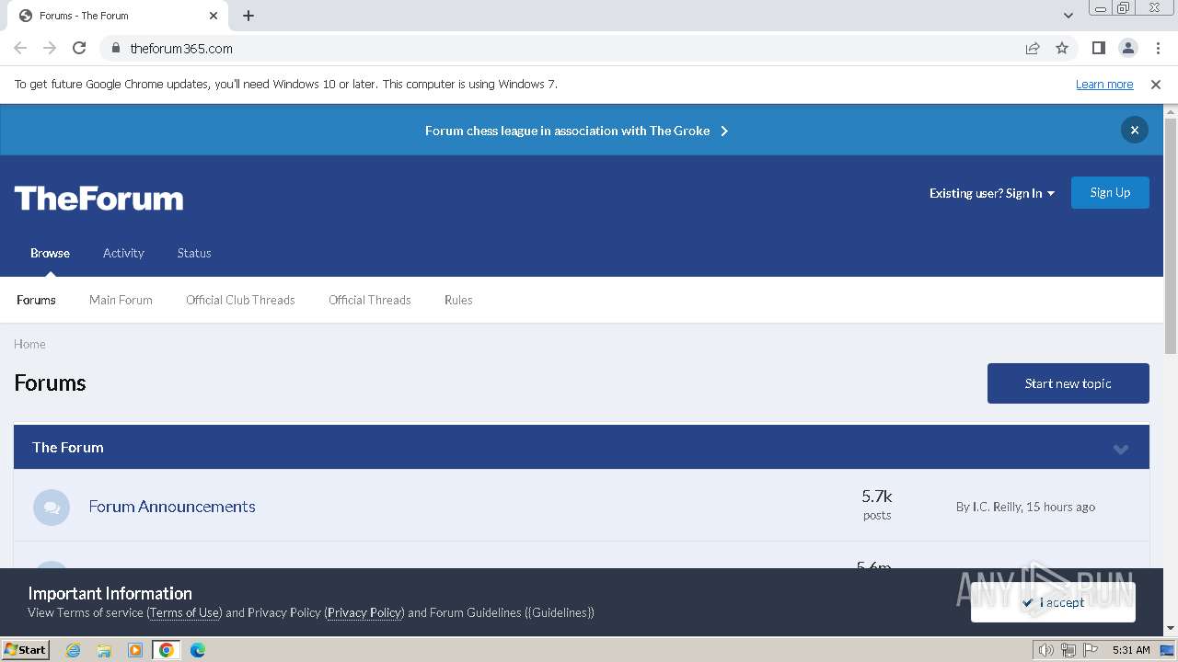The image size is (1178, 662).
Task: Click the show desktop tray icon
Action: tap(1167, 650)
